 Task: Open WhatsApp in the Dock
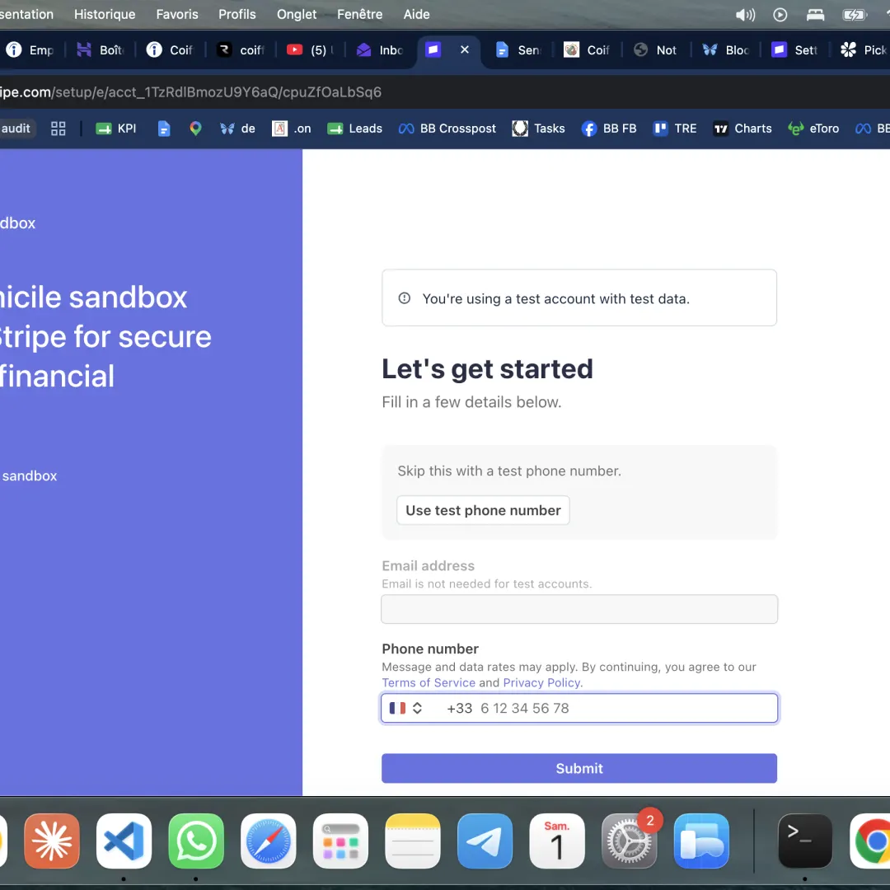point(196,841)
